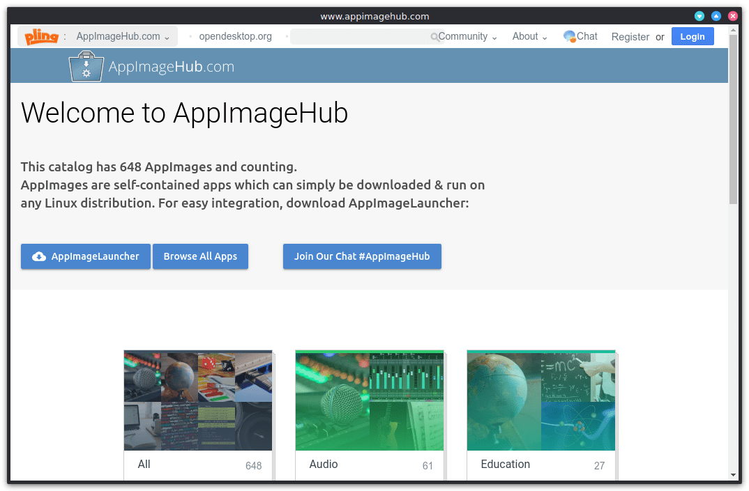Click the scrollbar up arrow
Viewport: 749px width, 491px height.
(x=733, y=30)
